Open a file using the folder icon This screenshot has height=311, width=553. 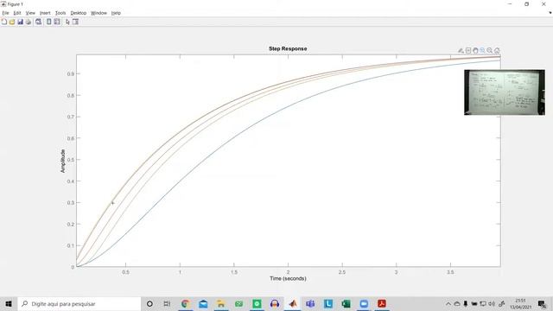[x=12, y=22]
